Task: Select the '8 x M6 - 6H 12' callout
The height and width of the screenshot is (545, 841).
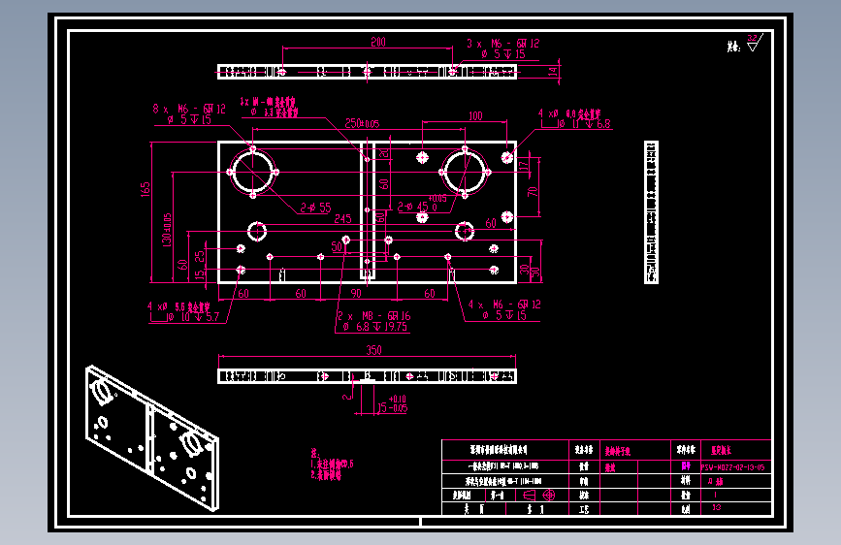Action: (x=189, y=109)
